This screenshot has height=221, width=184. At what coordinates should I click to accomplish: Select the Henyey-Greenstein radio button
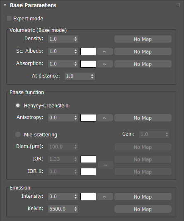[x=18, y=105]
